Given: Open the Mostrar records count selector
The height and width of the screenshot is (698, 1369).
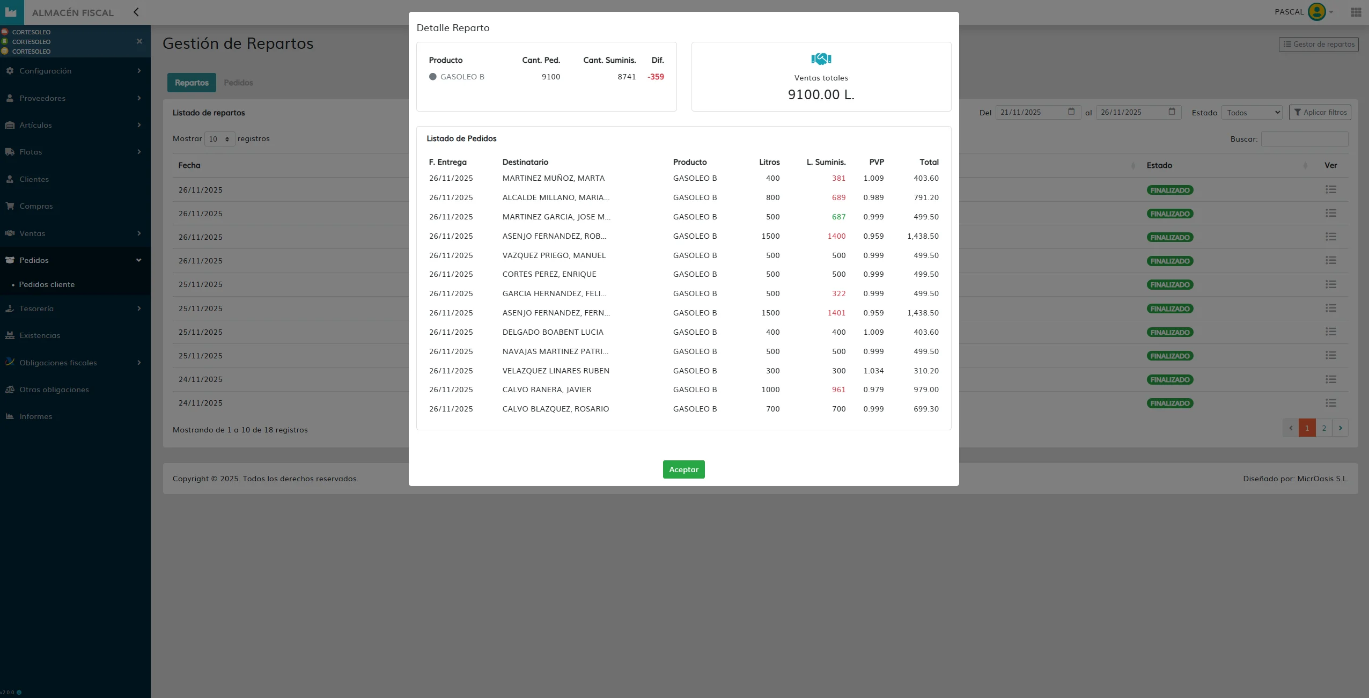Looking at the screenshot, I should pos(220,139).
